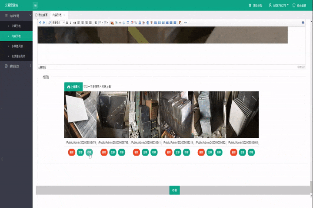Click the 清除快取 trash icon in header
313x208 pixels.
[250, 5]
